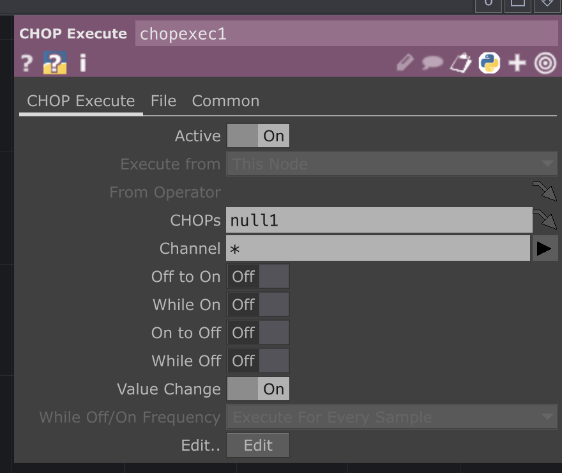
Task: Toggle the Active switch off
Action: (x=258, y=136)
